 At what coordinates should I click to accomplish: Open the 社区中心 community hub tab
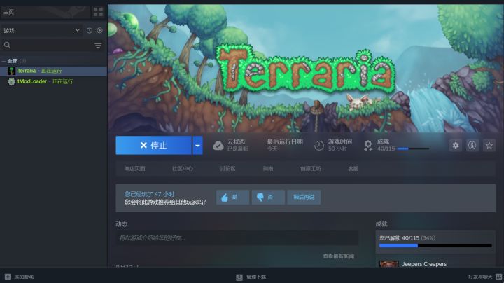click(x=183, y=169)
